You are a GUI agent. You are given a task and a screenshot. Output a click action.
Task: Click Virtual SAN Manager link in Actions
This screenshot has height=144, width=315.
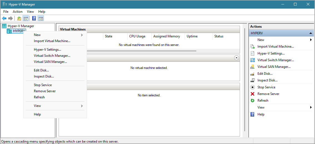(274, 67)
